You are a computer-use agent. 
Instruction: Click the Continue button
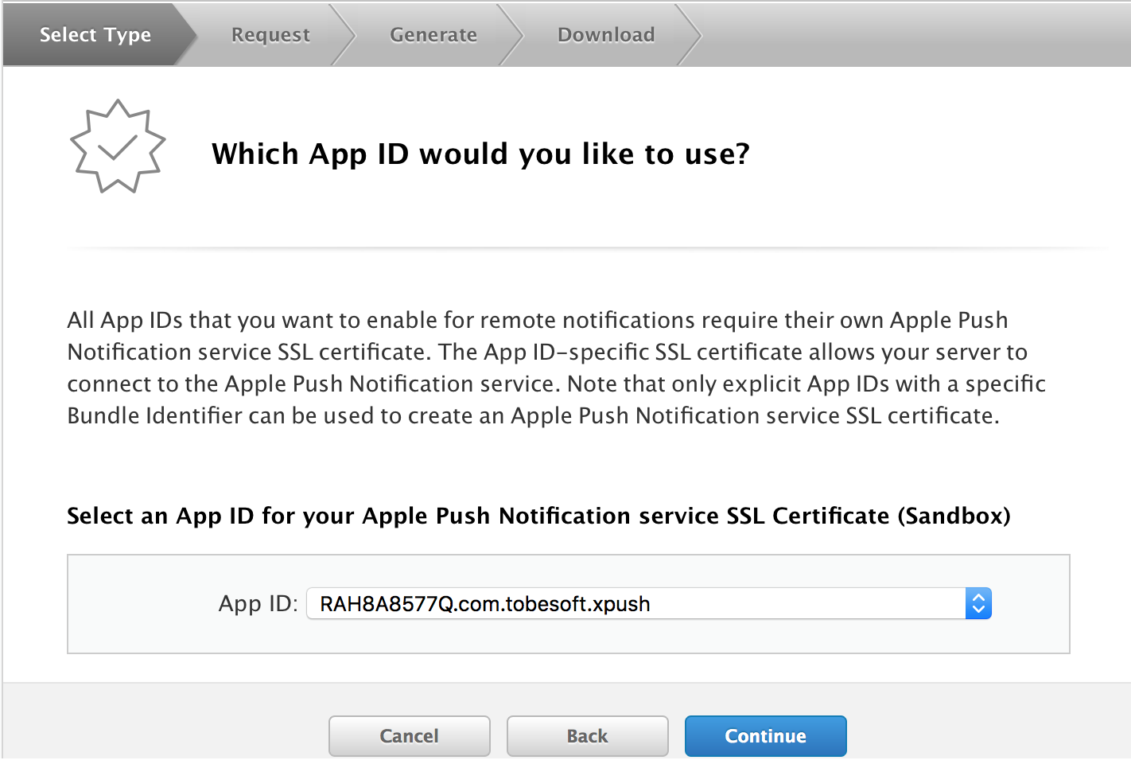click(765, 735)
